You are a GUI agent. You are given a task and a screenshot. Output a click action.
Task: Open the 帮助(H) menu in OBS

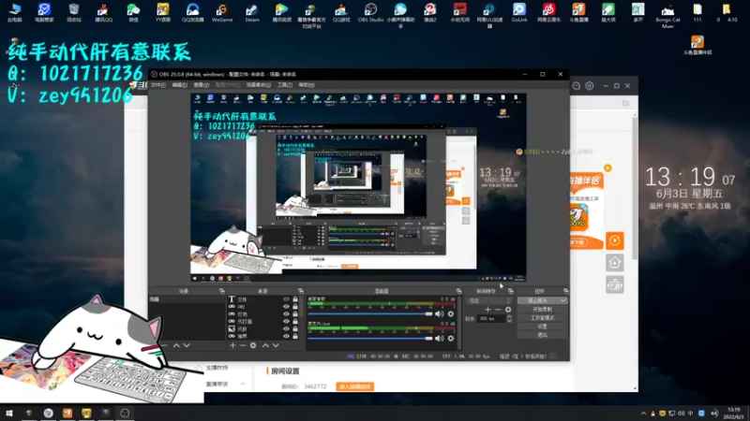tap(307, 85)
